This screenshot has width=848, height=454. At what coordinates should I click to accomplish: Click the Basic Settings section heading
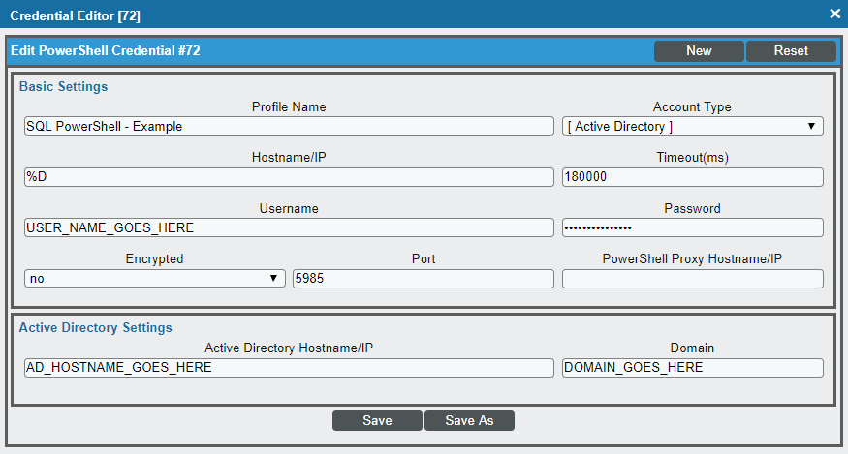pyautogui.click(x=63, y=86)
